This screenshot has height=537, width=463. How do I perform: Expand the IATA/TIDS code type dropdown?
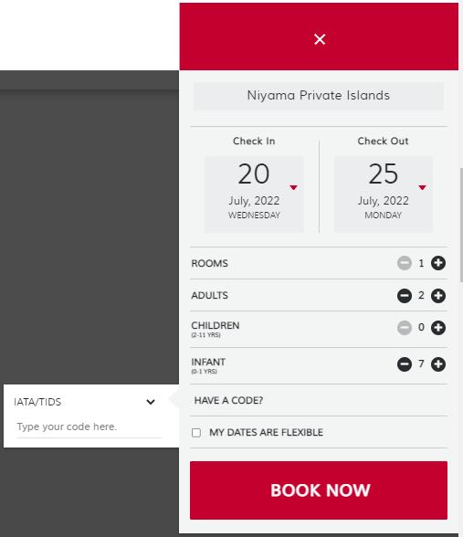tap(151, 402)
